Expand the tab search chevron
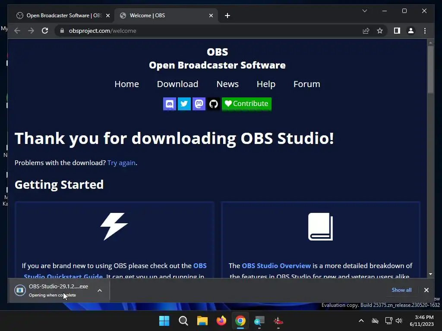 click(x=364, y=11)
